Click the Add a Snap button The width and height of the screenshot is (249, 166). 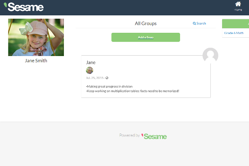point(146,37)
